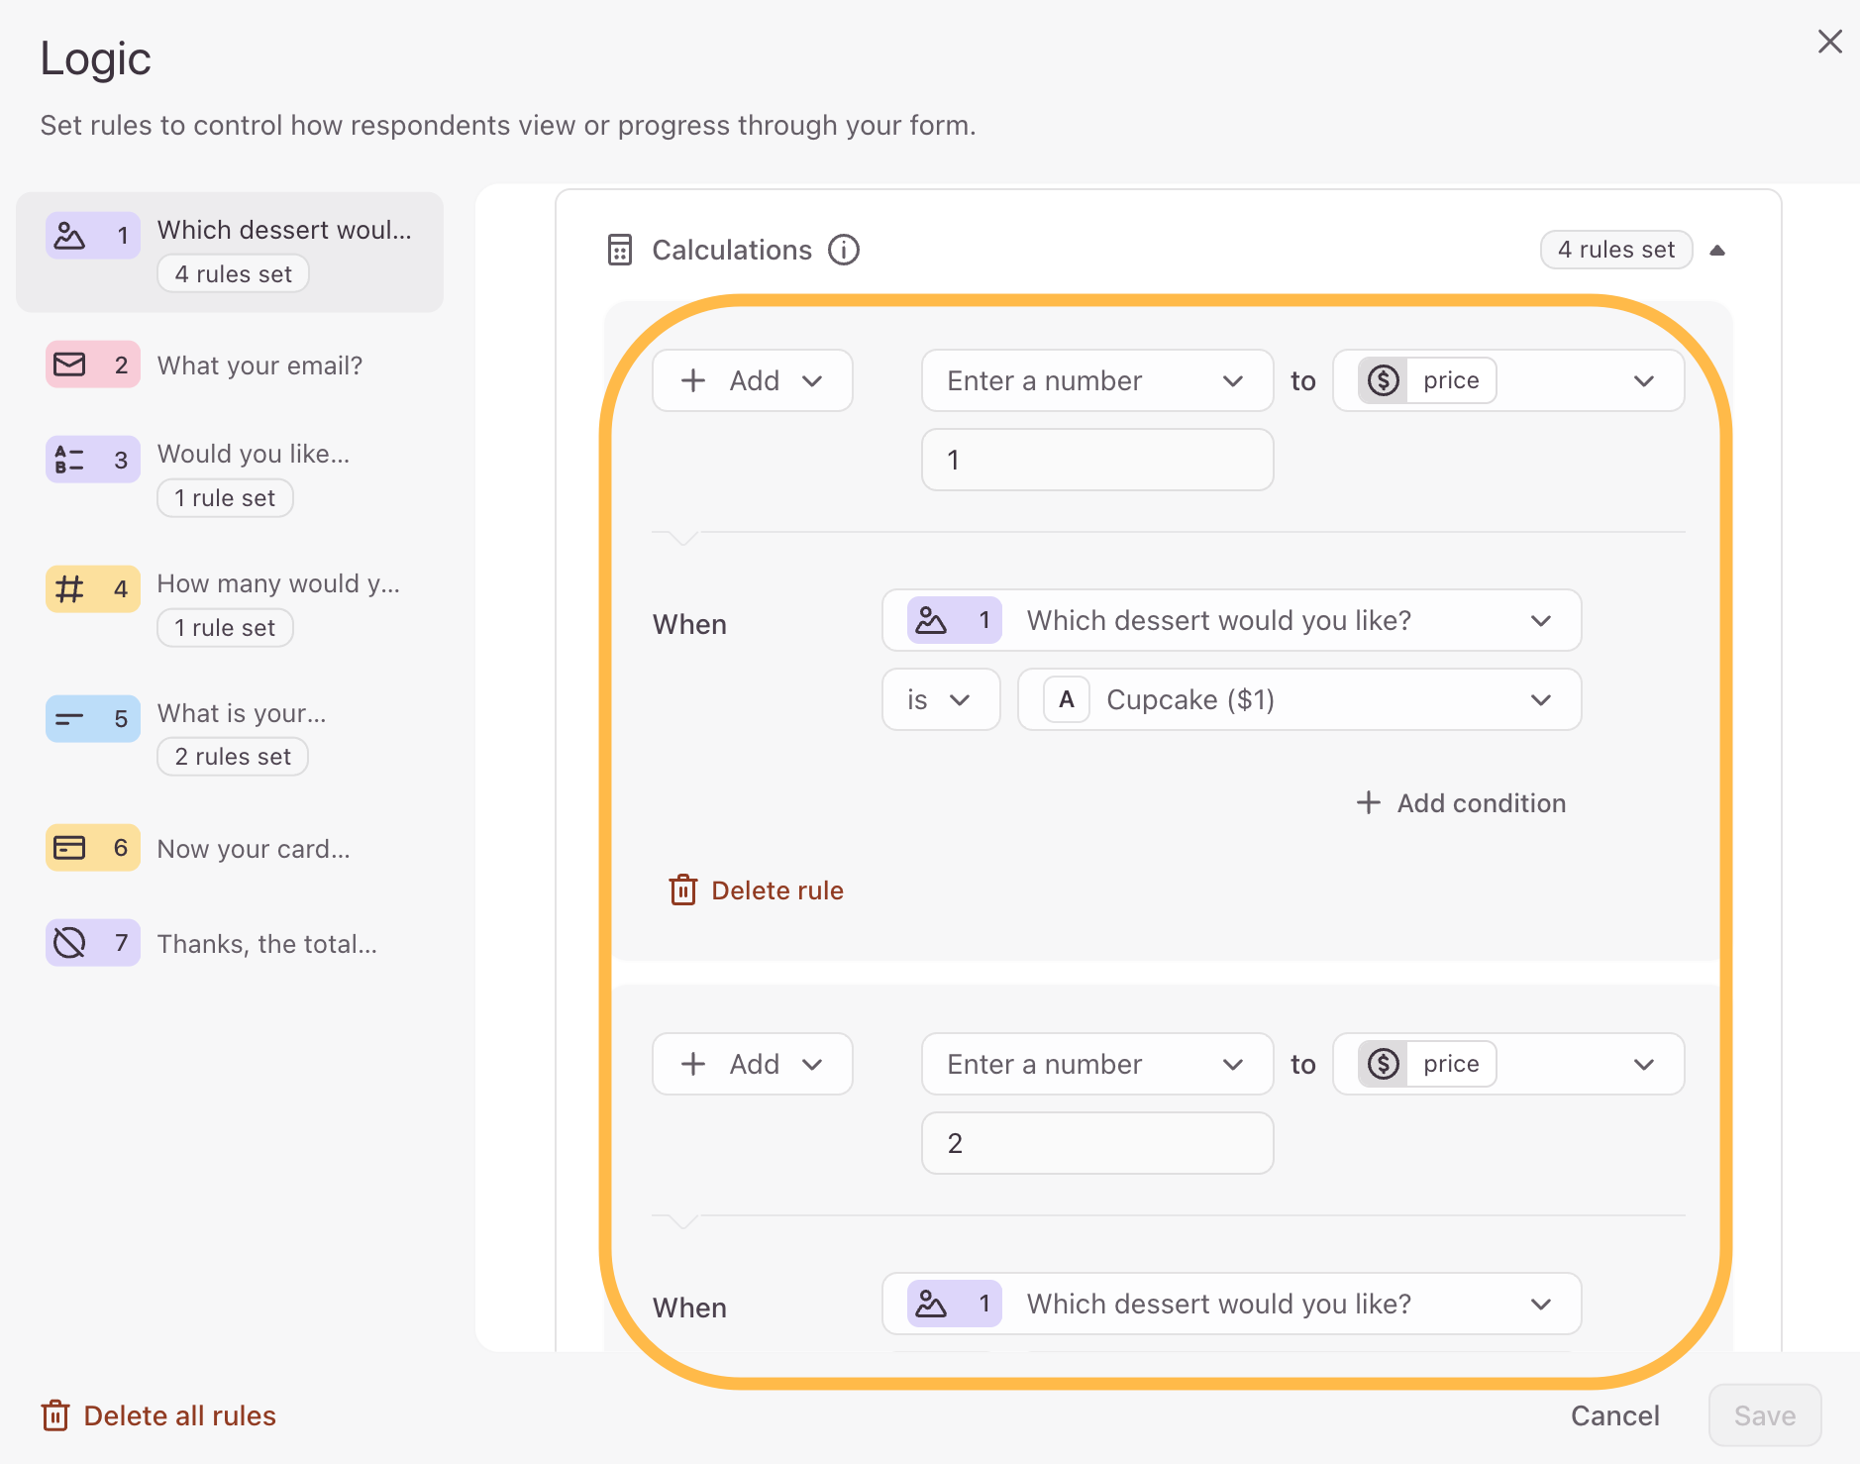This screenshot has width=1860, height=1464.
Task: Select the multiple choice icon for question 3
Action: pos(69,460)
